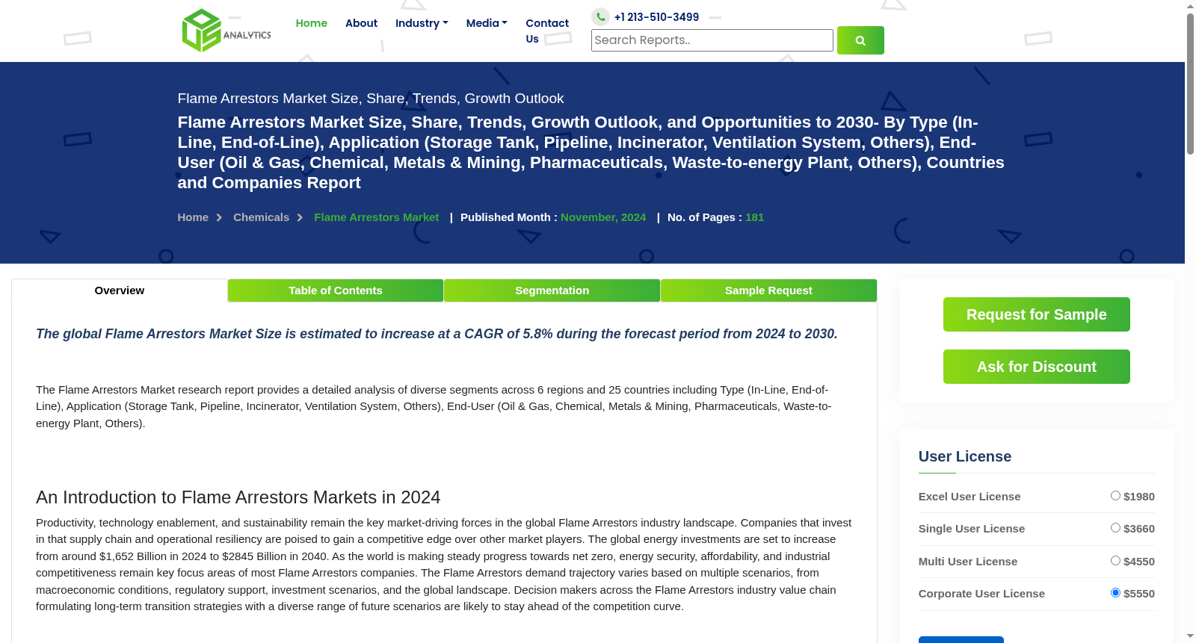Click the page count 181
This screenshot has height=643, width=1196.
point(754,217)
